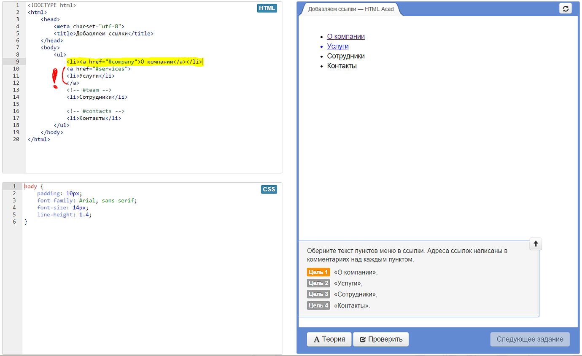The width and height of the screenshot is (582, 356).
Task: Click the body selector in CSS editor
Action: [x=30, y=186]
